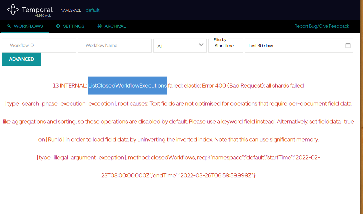363x214 pixels.
Task: Select the highlighted ListClosedWorkflowExecutions text
Action: [x=127, y=86]
